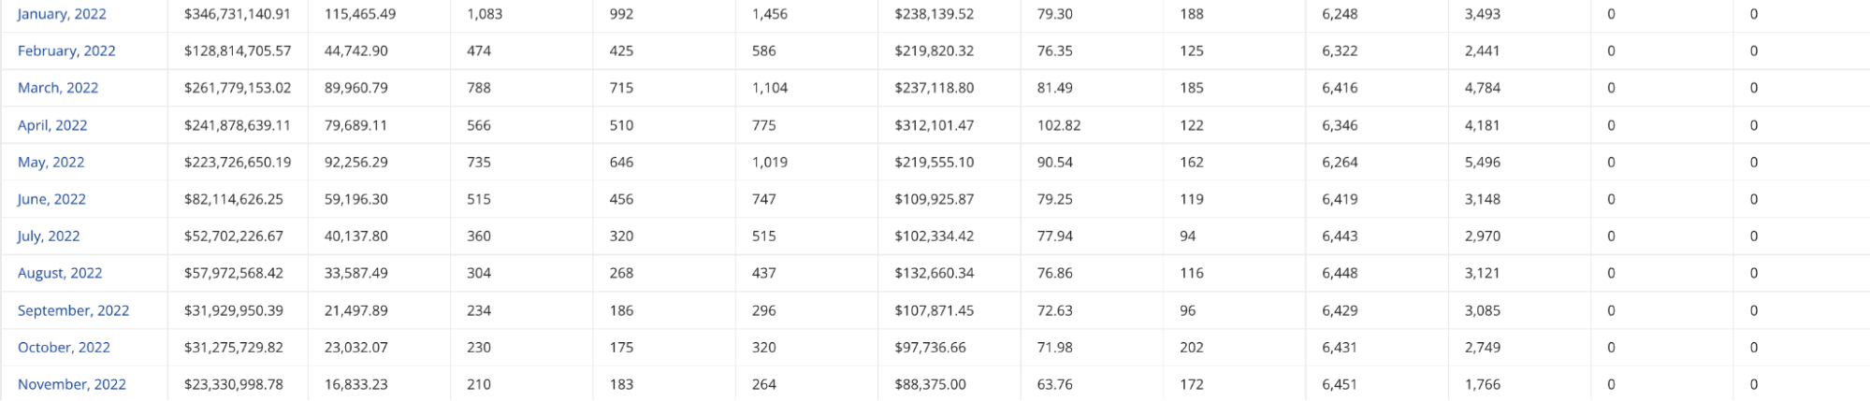Viewport: 1870px width, 401px height.
Task: Click the $312,101.47 cell in April row
Action: pos(934,125)
